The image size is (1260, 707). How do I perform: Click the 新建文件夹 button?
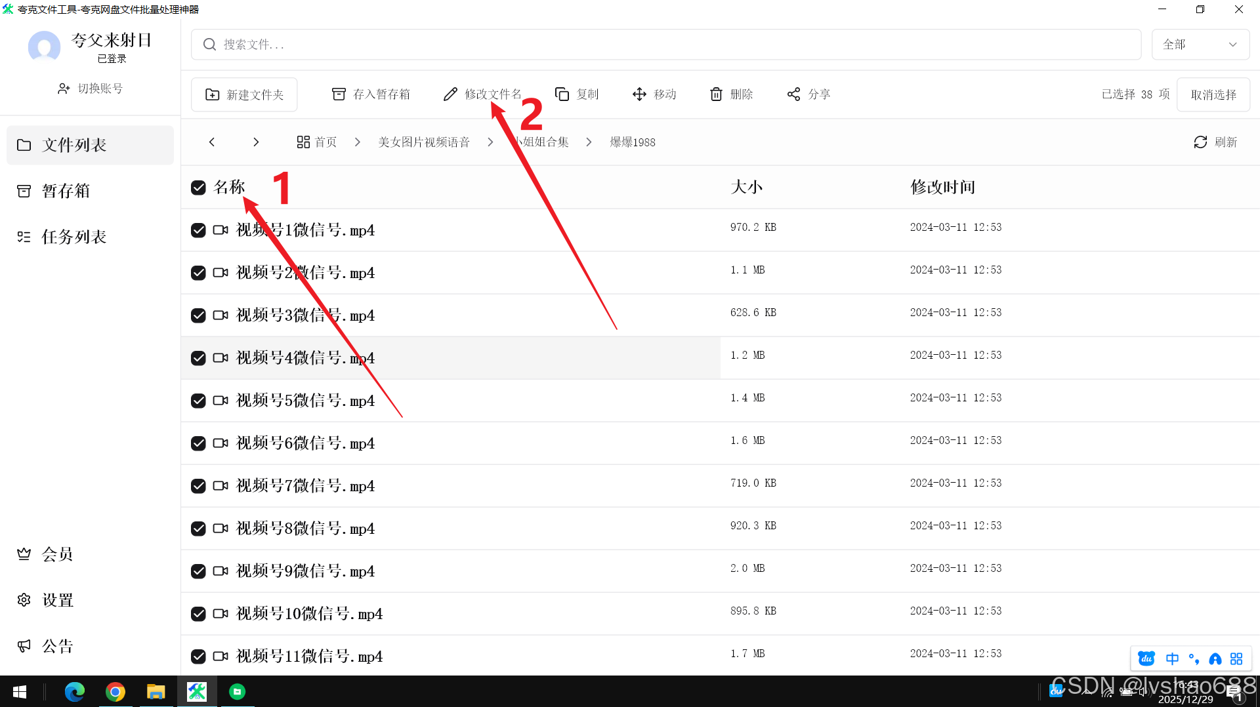244,94
